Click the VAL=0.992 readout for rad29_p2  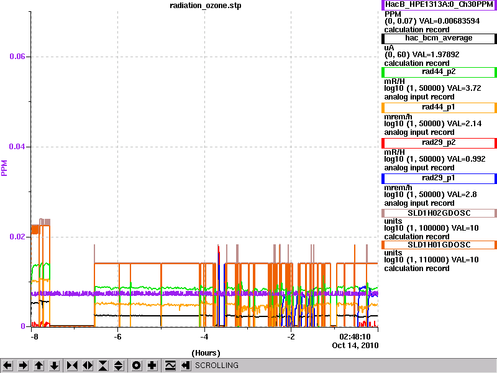(467, 159)
